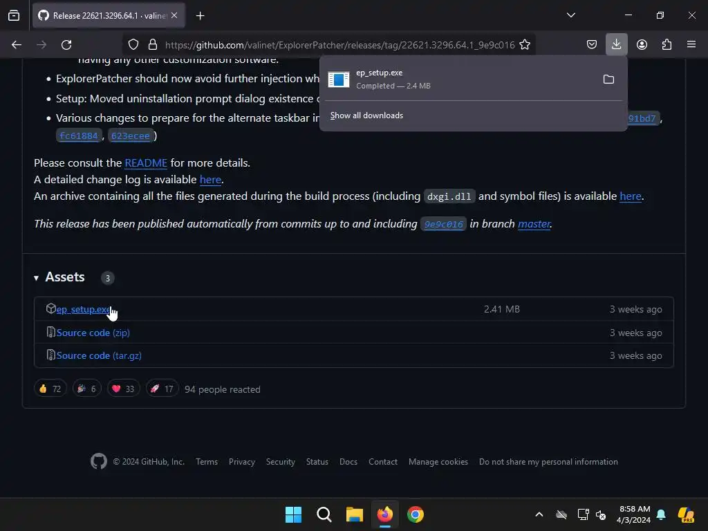
Task: Open the Firefox hamburger application menu
Action: (691, 44)
